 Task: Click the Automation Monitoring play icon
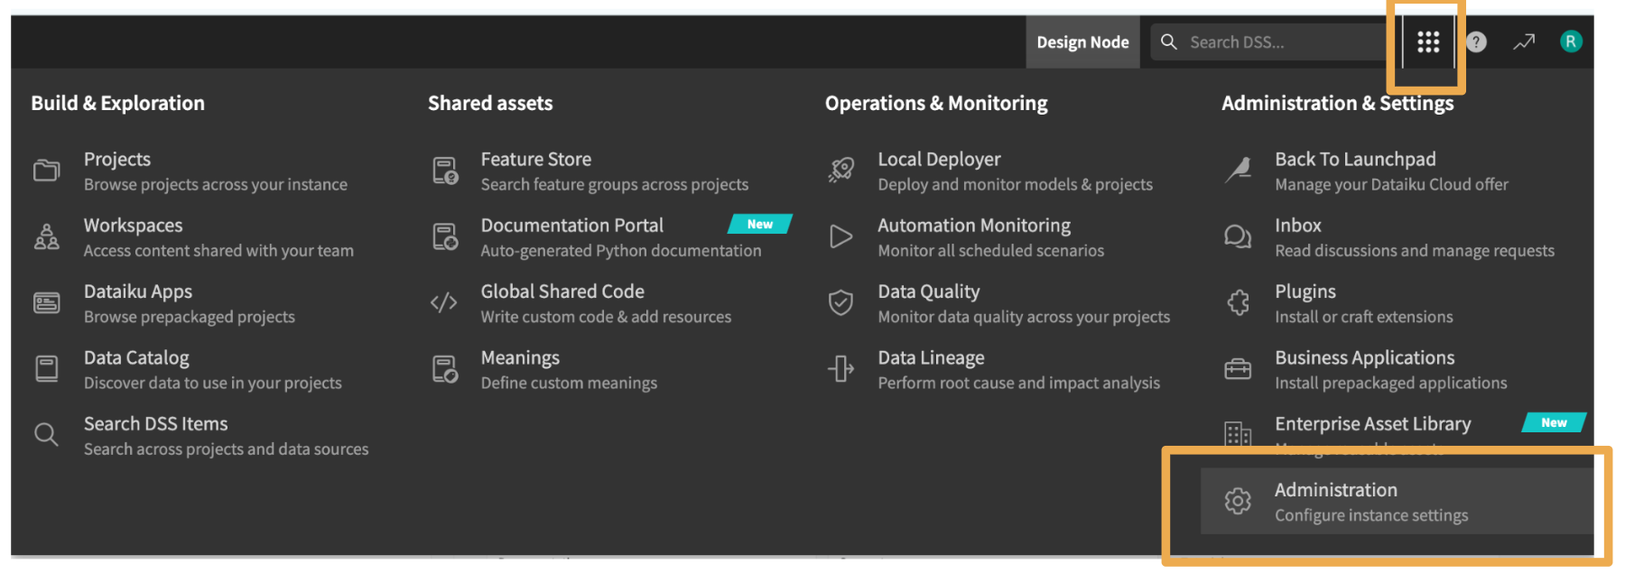click(841, 236)
